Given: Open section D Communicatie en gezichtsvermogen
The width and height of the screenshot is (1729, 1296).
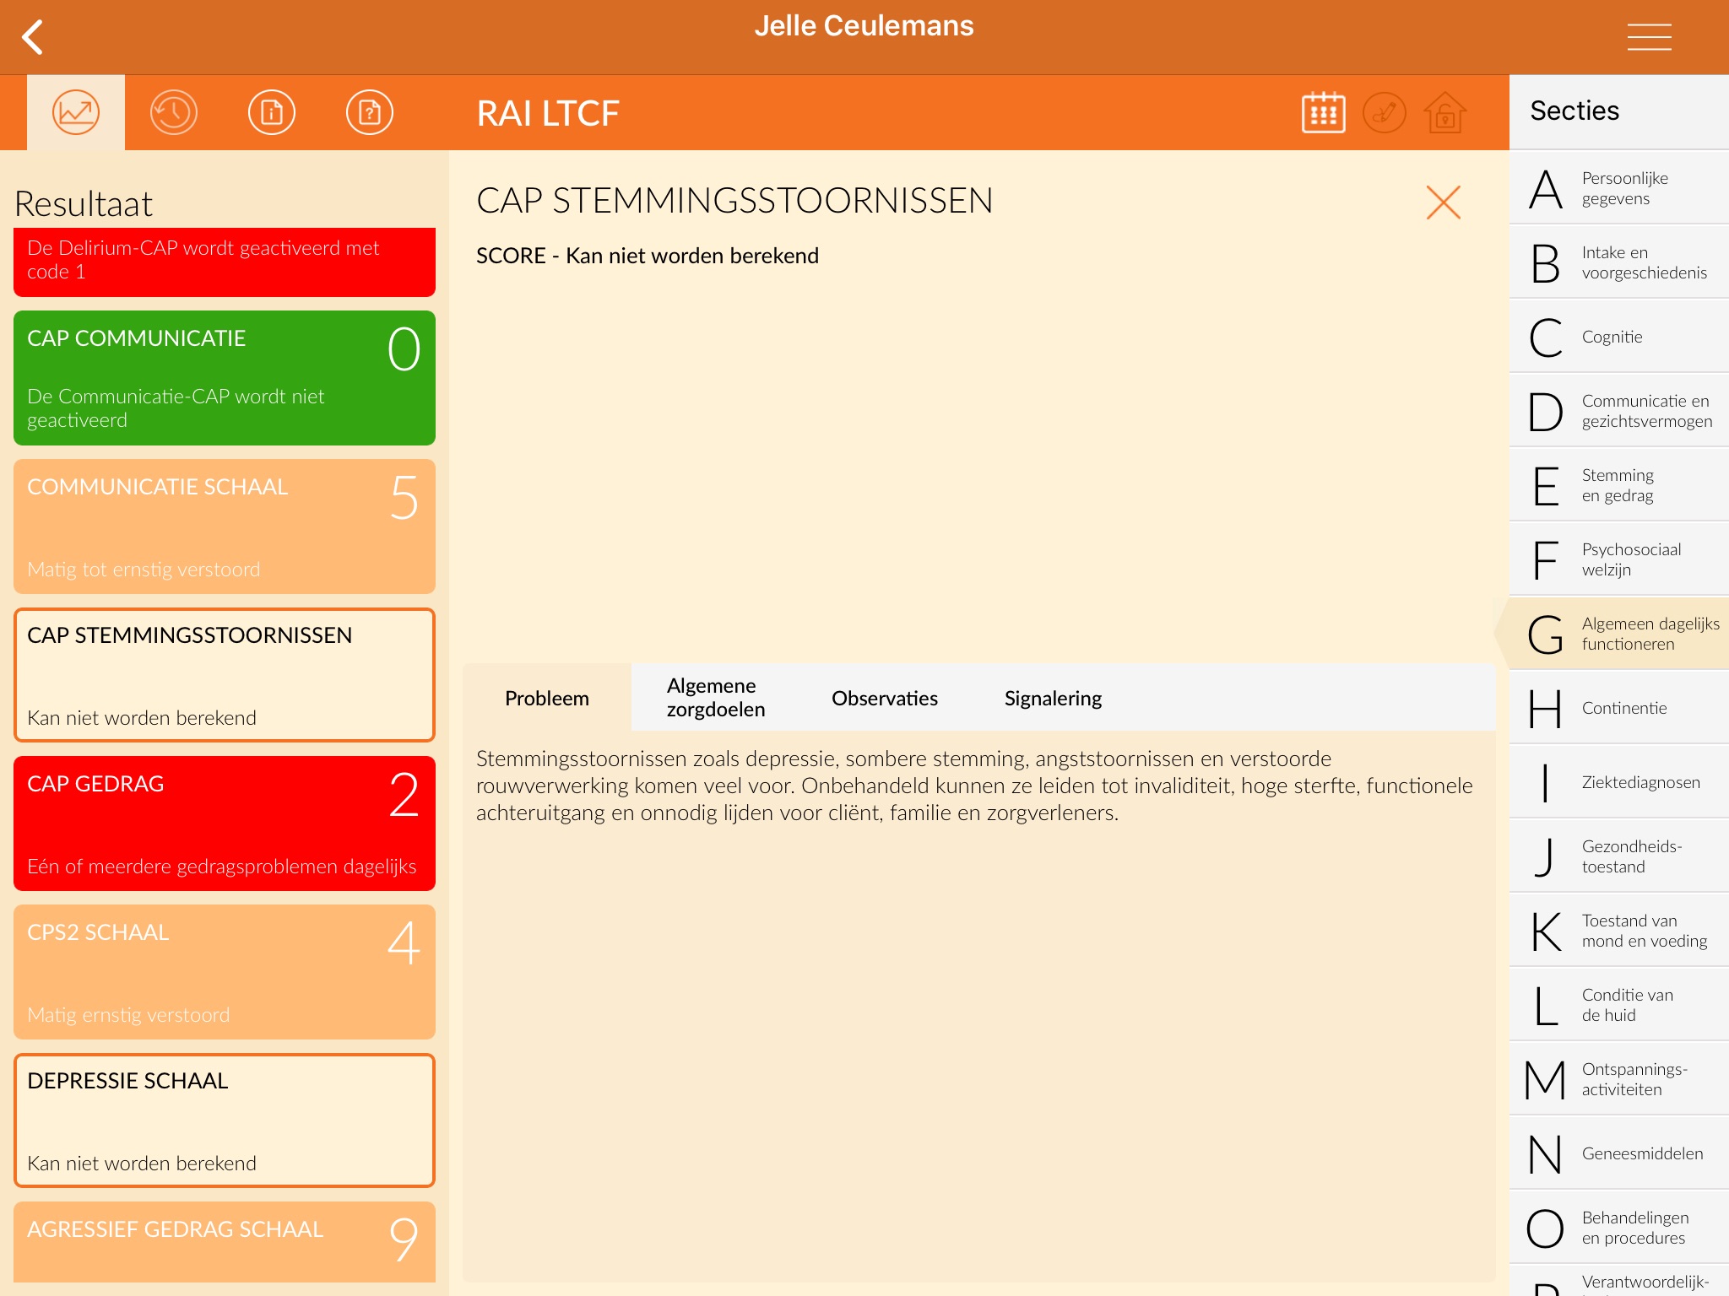Looking at the screenshot, I should pos(1619,411).
